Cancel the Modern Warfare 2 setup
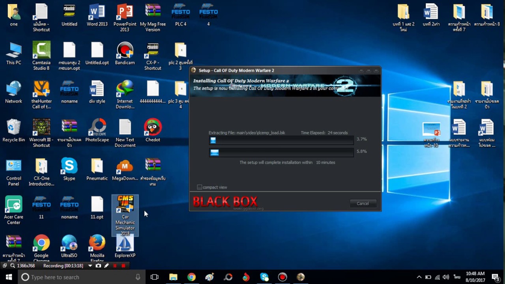505x284 pixels. click(363, 204)
